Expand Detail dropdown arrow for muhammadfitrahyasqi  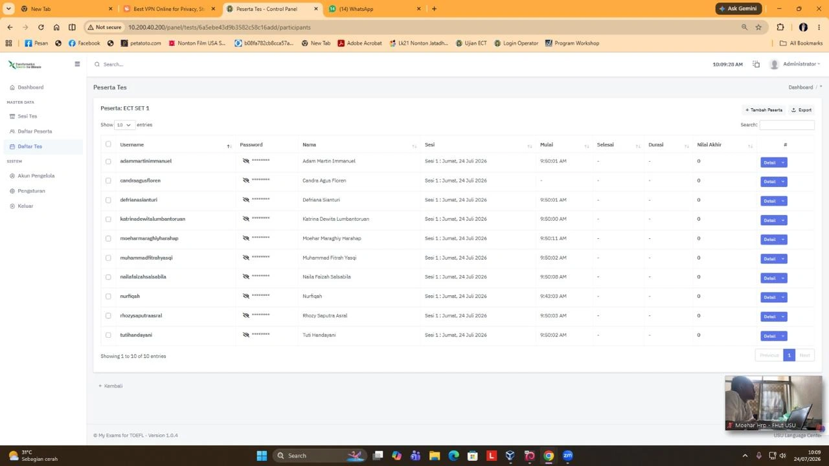(x=783, y=259)
